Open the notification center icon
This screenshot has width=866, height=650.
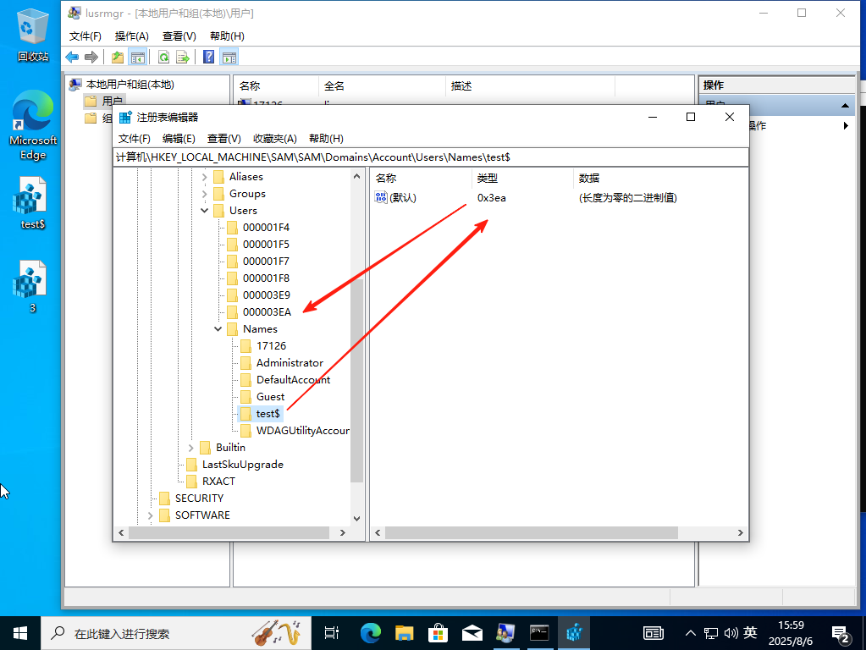pyautogui.click(x=841, y=634)
